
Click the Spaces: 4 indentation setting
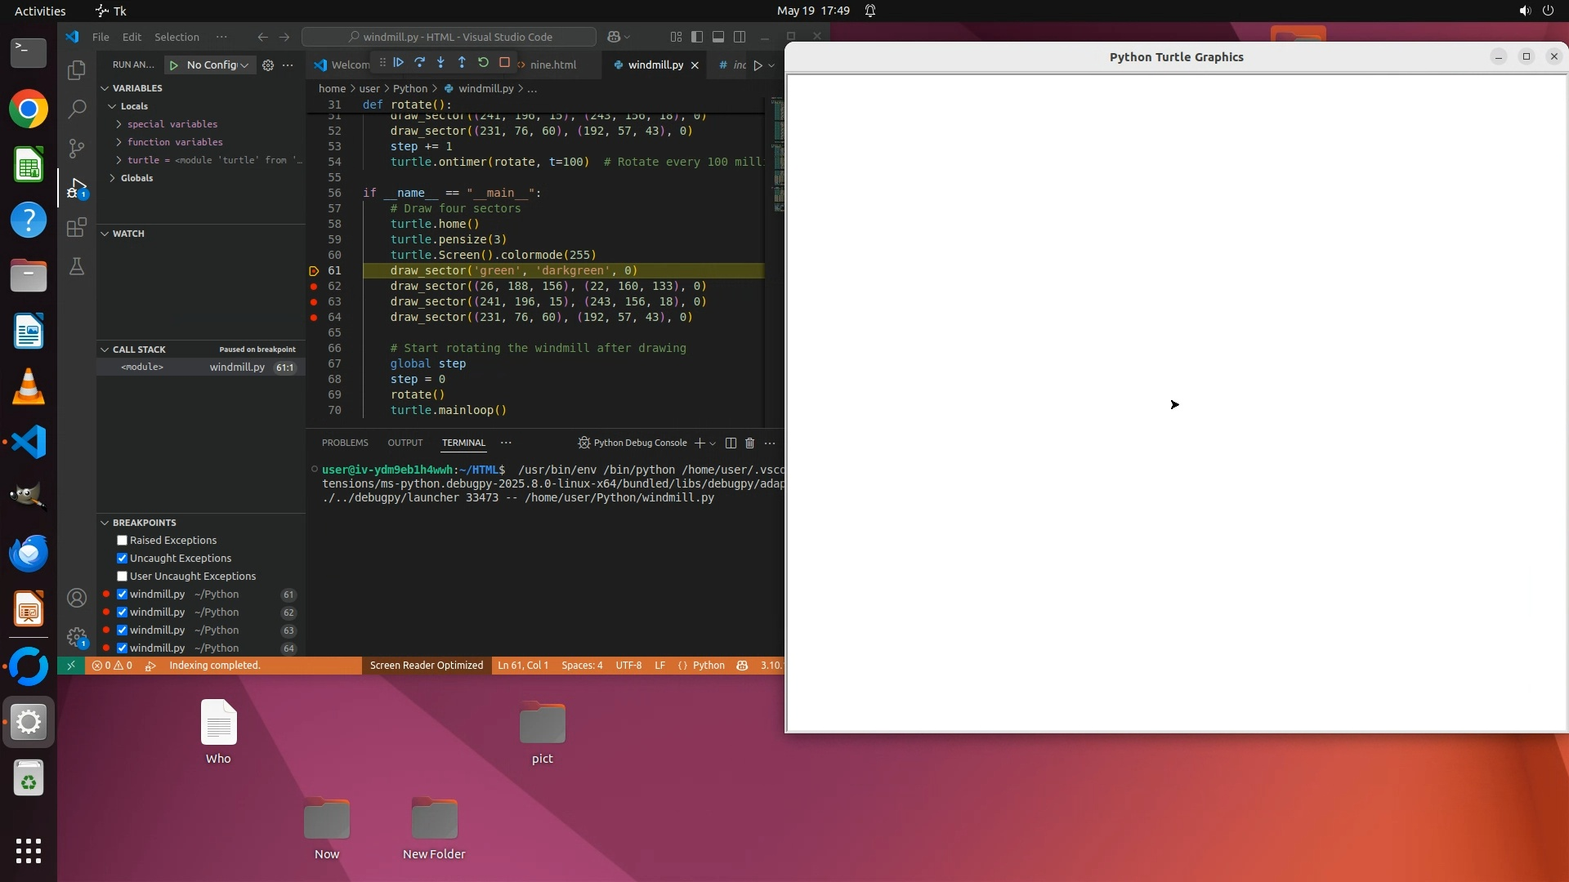(x=582, y=666)
